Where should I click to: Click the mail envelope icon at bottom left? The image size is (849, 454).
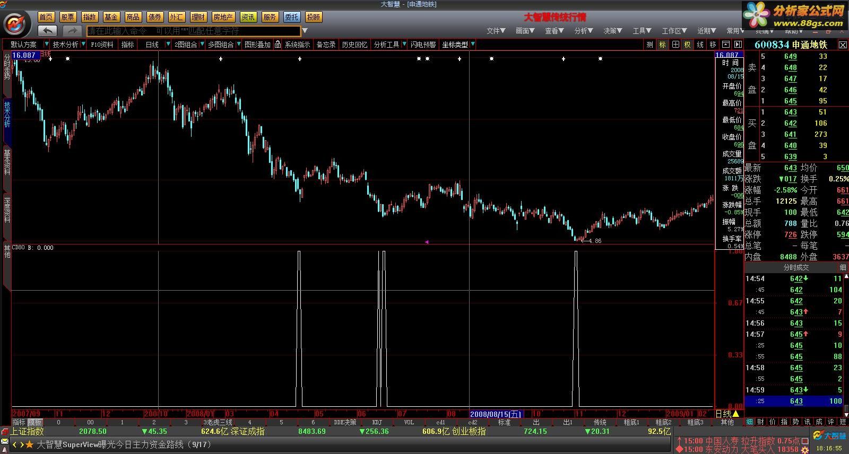coord(5,441)
